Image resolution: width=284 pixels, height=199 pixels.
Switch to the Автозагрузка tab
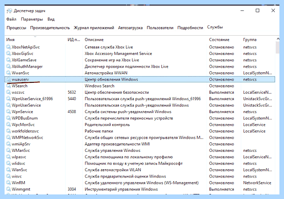(x=130, y=28)
